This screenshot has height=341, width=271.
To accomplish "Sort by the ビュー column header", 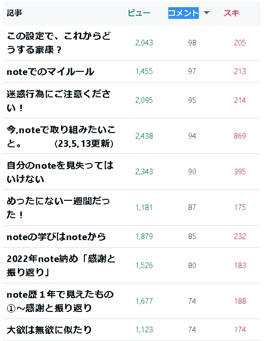I will (x=139, y=13).
